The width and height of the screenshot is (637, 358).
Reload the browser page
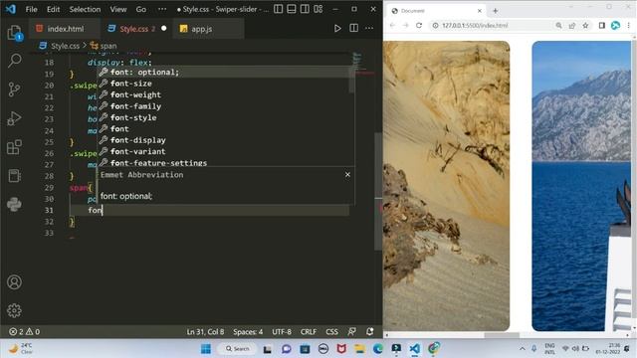[x=419, y=25]
